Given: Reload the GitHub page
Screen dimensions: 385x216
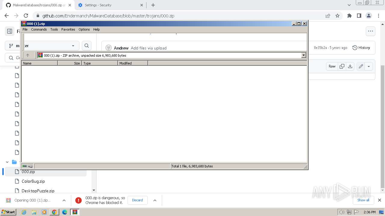Looking at the screenshot, I should click(26, 16).
